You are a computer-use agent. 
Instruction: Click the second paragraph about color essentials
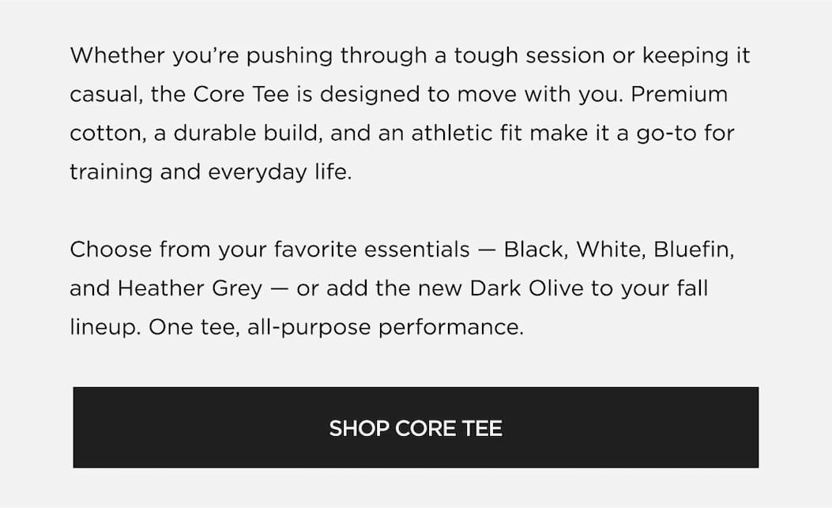click(x=403, y=288)
